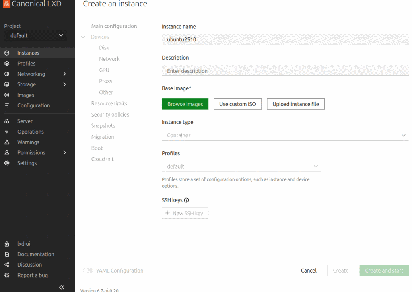Click the Cancel button
Image resolution: width=412 pixels, height=292 pixels.
click(309, 271)
